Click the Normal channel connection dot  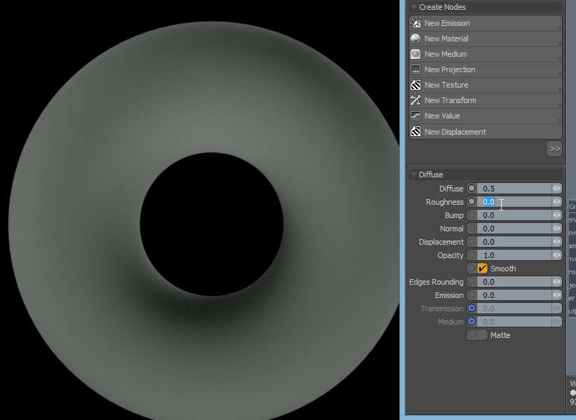point(472,228)
